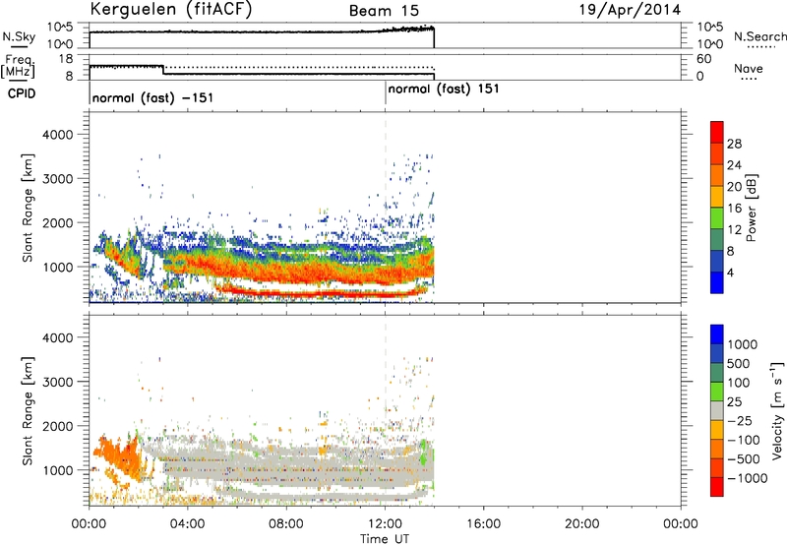Click the '12:00' time tick label
Screen dimensions: 787x545
click(x=385, y=524)
